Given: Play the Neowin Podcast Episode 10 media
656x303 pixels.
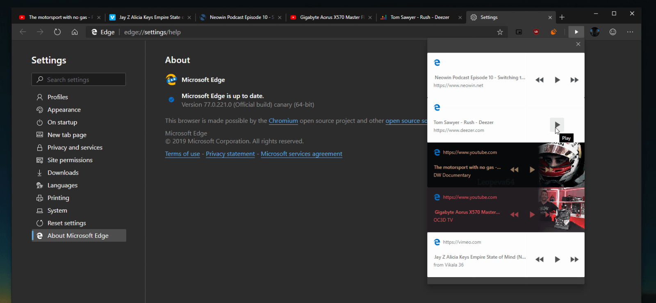Looking at the screenshot, I should [557, 80].
